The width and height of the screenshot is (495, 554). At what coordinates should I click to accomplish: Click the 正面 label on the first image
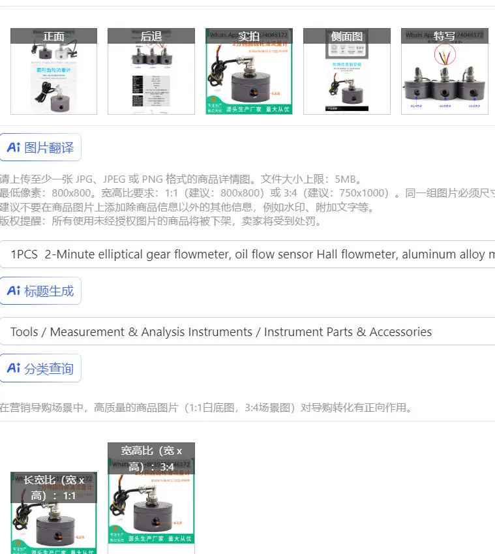[53, 36]
